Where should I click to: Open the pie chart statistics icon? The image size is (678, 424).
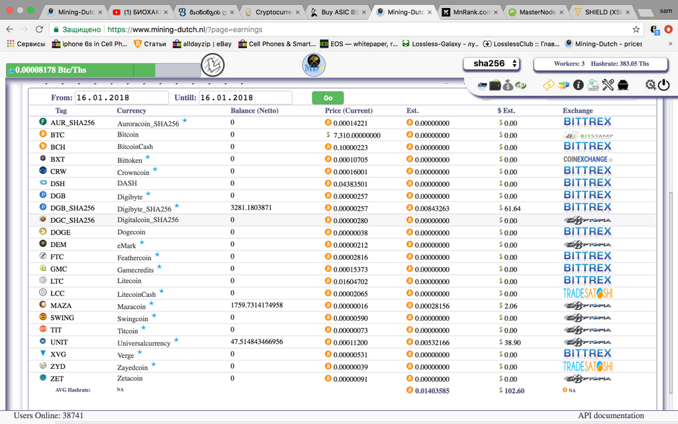[x=563, y=85]
